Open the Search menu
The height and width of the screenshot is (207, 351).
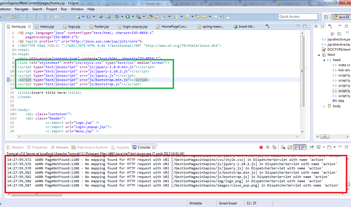[x=37, y=9]
